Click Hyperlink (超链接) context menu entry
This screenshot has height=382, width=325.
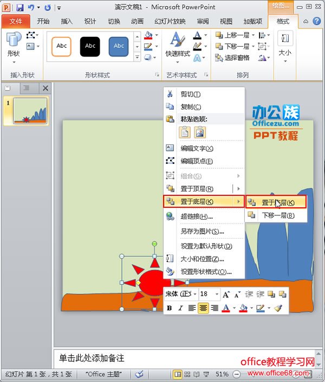coord(204,217)
